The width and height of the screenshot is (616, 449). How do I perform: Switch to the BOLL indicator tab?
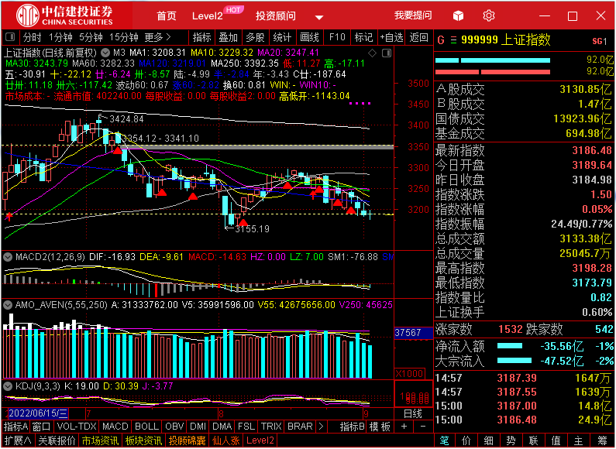[146, 427]
